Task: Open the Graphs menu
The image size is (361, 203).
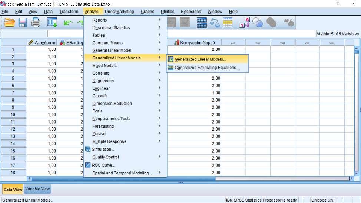Action: [x=148, y=12]
